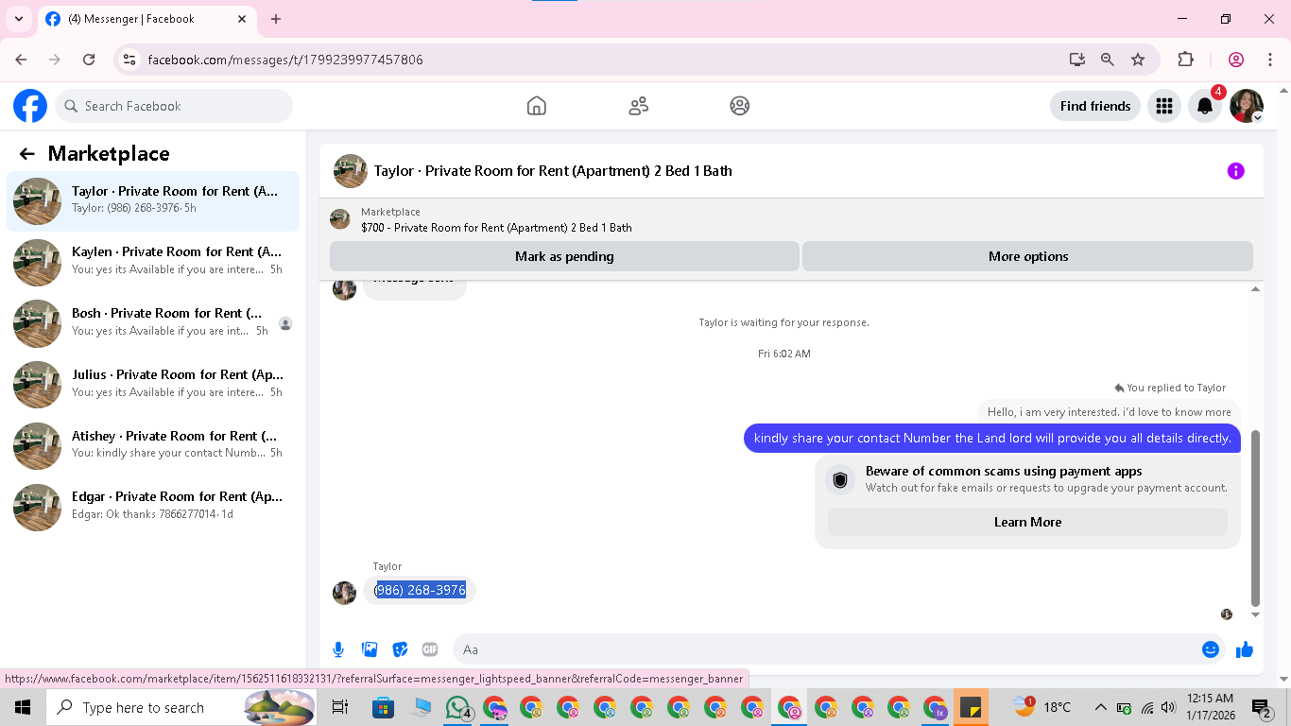
Task: Click Windows taskbar search box
Action: [x=181, y=707]
